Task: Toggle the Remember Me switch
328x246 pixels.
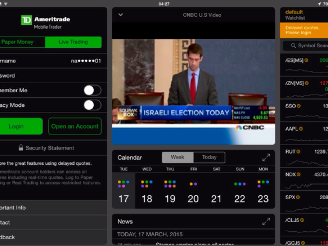Action: tap(93, 90)
